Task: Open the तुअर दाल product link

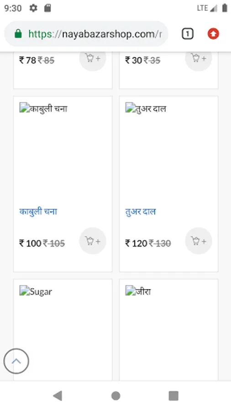Action: coord(141,211)
